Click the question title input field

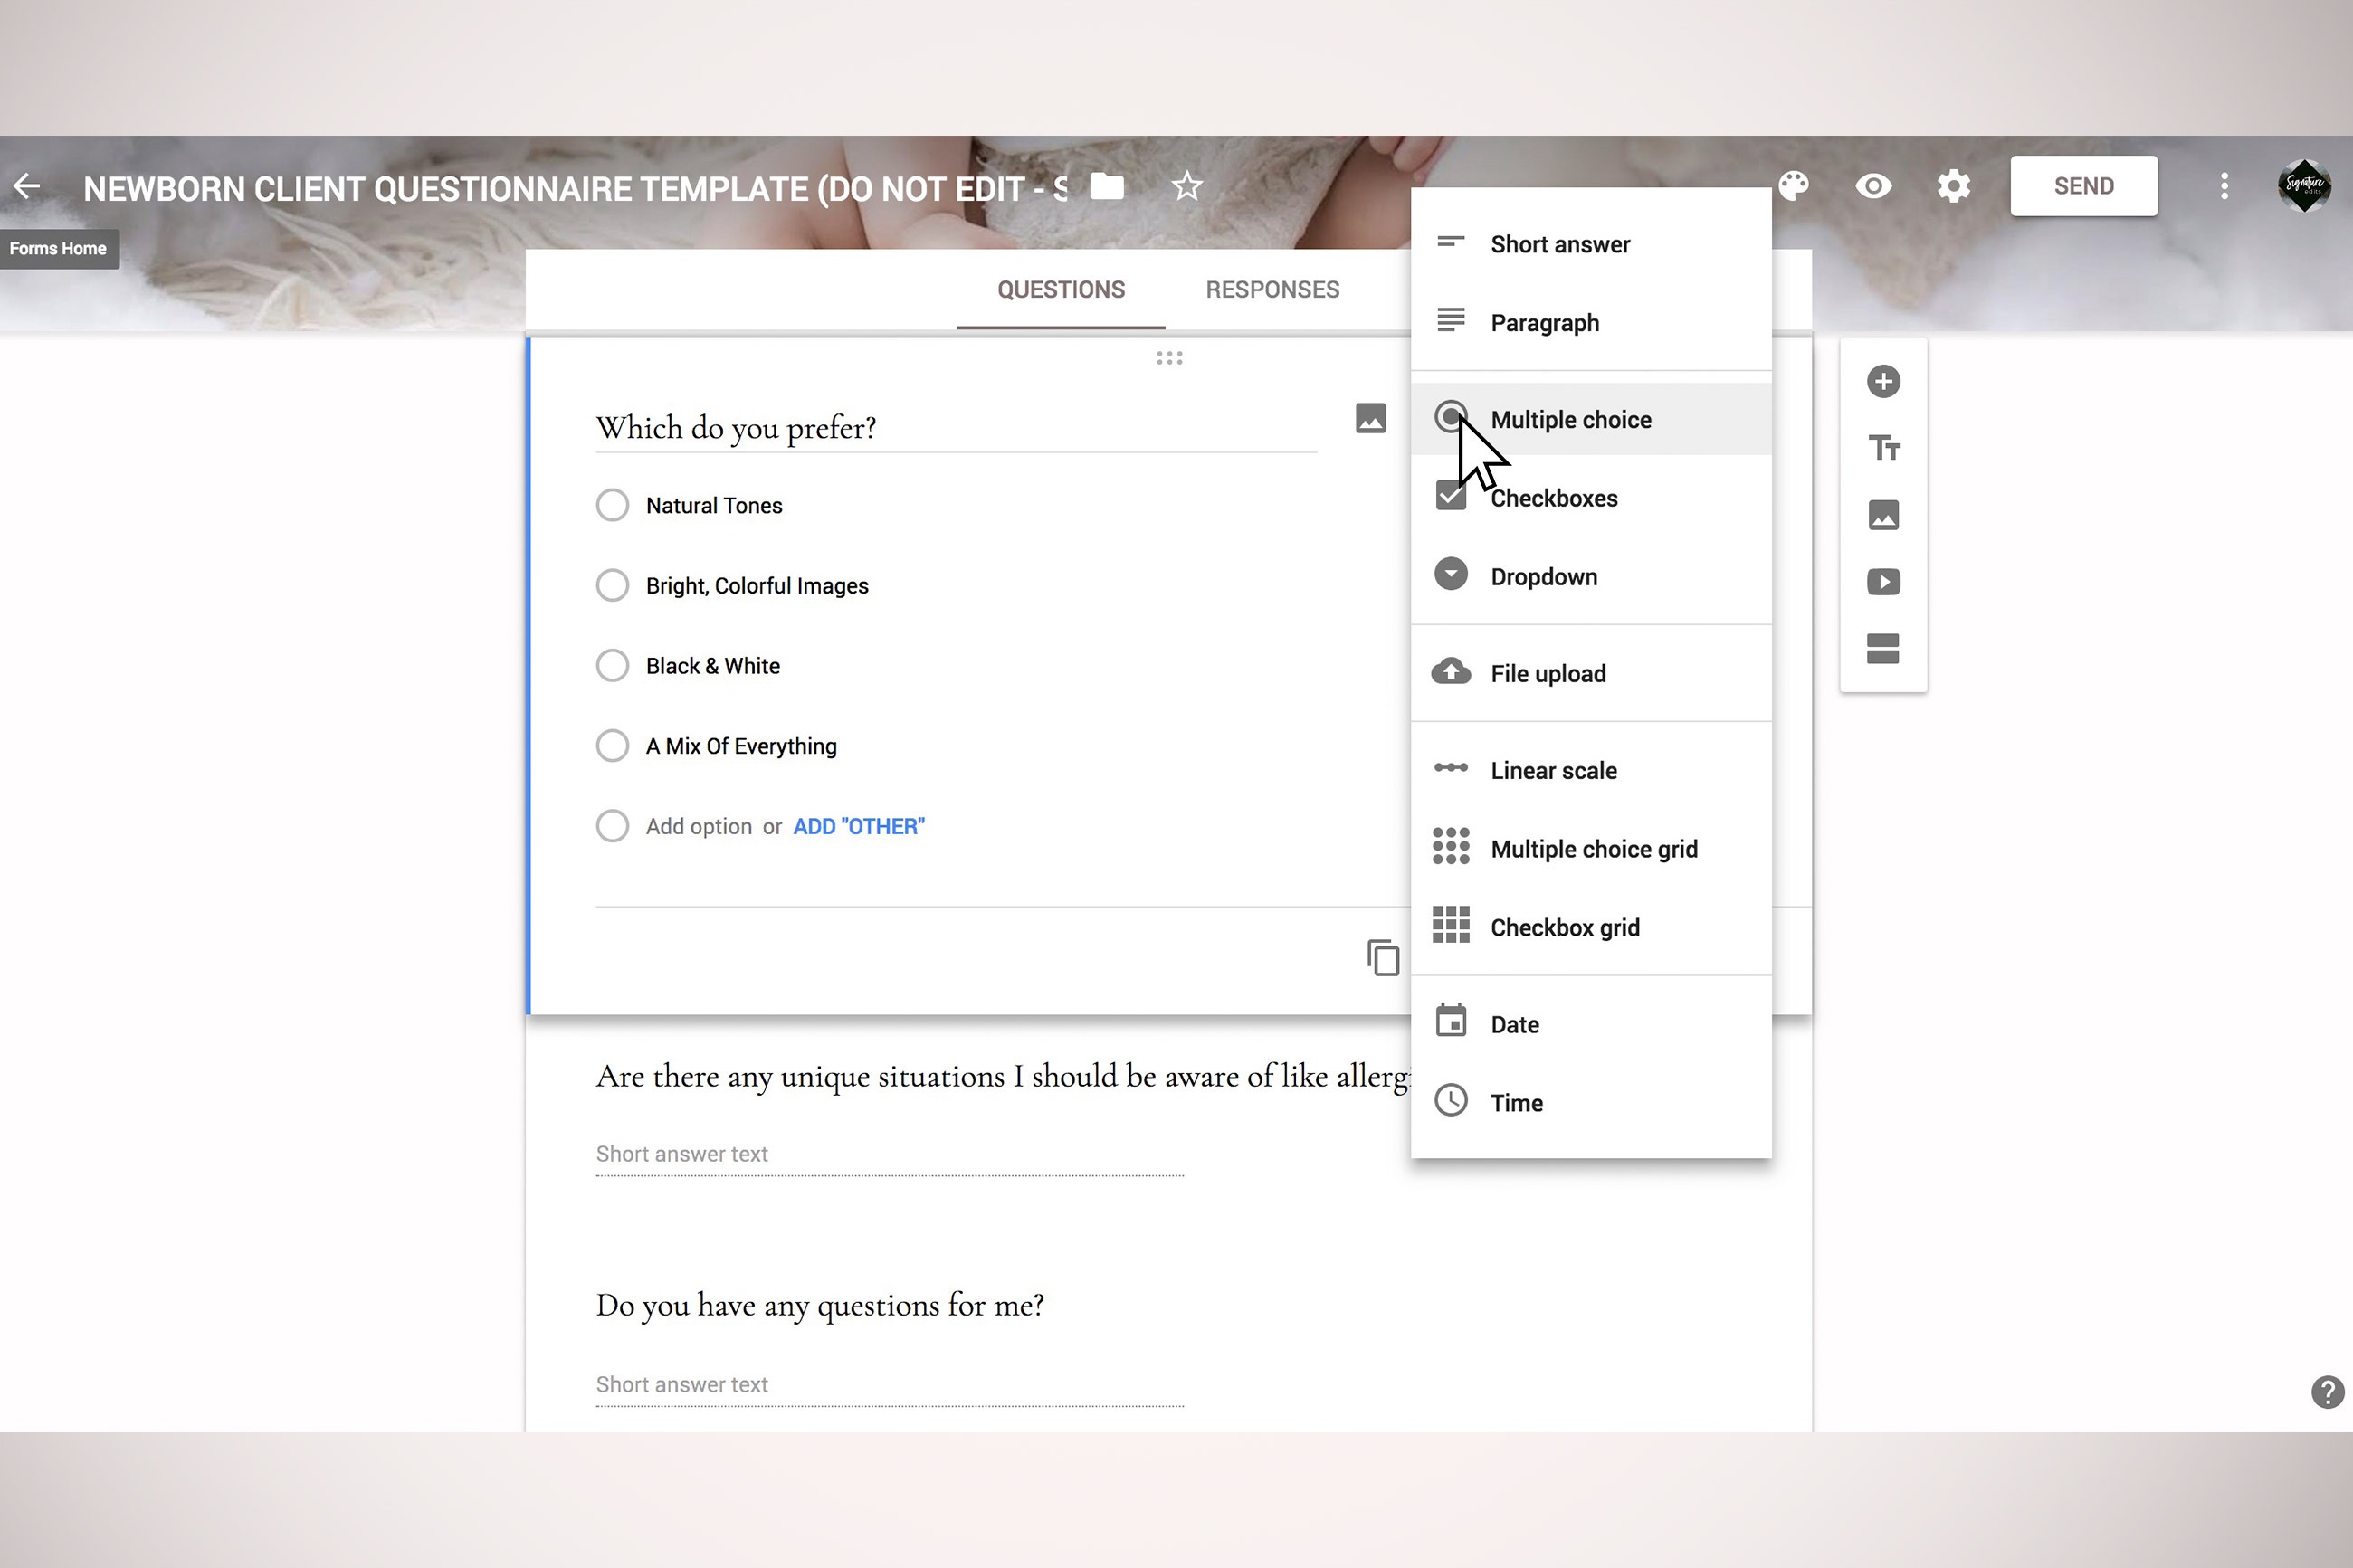[x=955, y=428]
